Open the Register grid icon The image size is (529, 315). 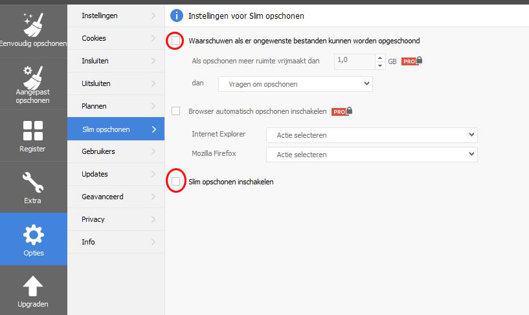click(33, 131)
